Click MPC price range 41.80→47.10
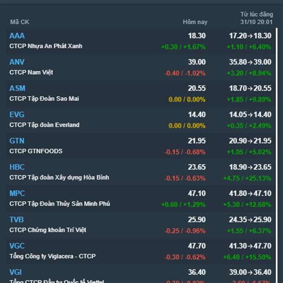283x283 pixels. tap(250, 193)
